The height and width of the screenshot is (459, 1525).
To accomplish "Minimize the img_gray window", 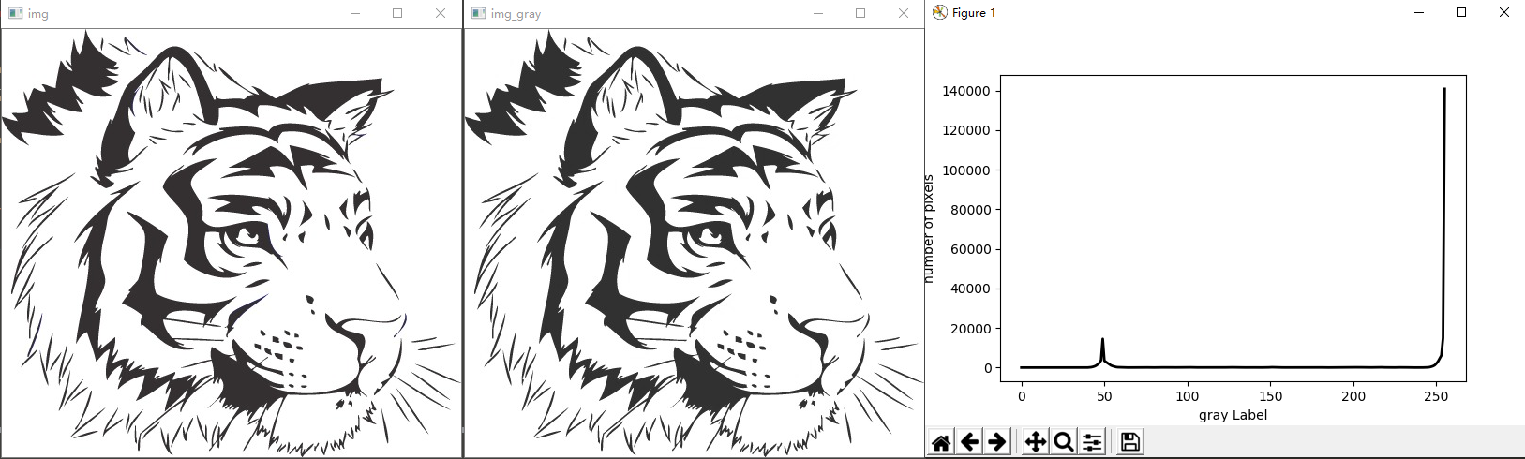I will tap(817, 13).
